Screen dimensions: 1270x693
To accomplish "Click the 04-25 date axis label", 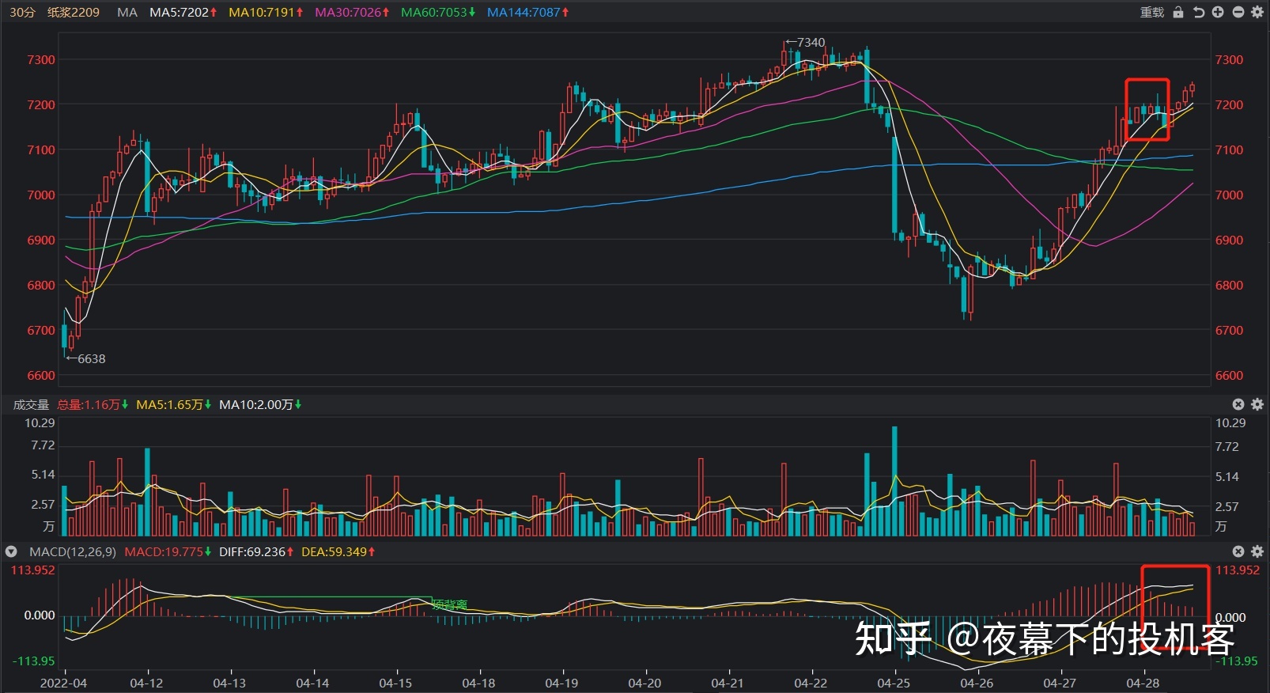I will click(x=894, y=683).
